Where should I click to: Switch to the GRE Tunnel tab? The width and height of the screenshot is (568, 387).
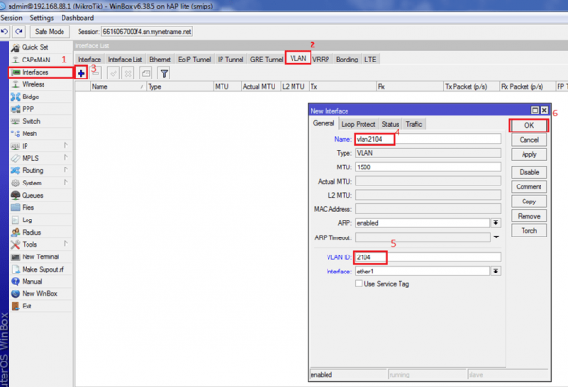pyautogui.click(x=266, y=59)
